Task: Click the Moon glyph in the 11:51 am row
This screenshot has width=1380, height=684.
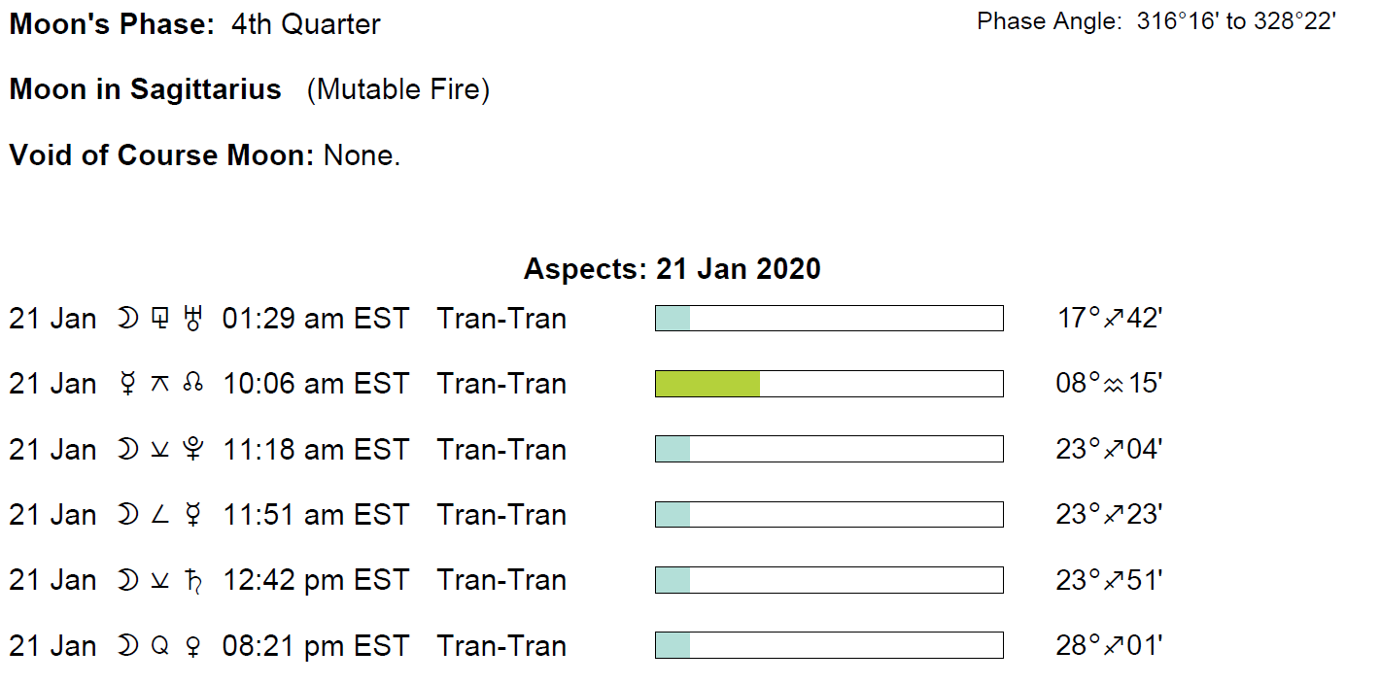Action: click(x=127, y=515)
